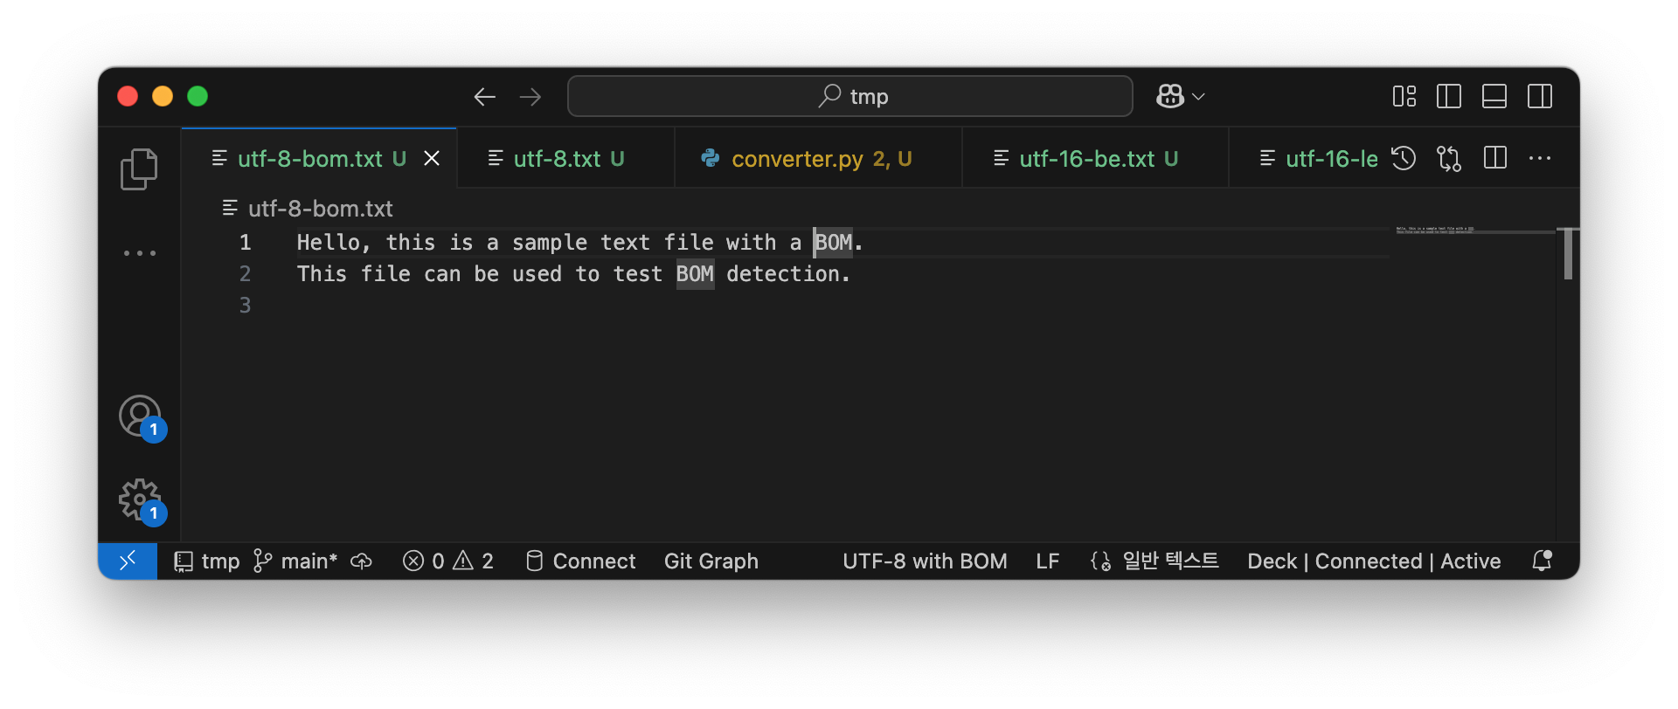This screenshot has width=1678, height=709.
Task: Open the notifications bell
Action: (1542, 561)
